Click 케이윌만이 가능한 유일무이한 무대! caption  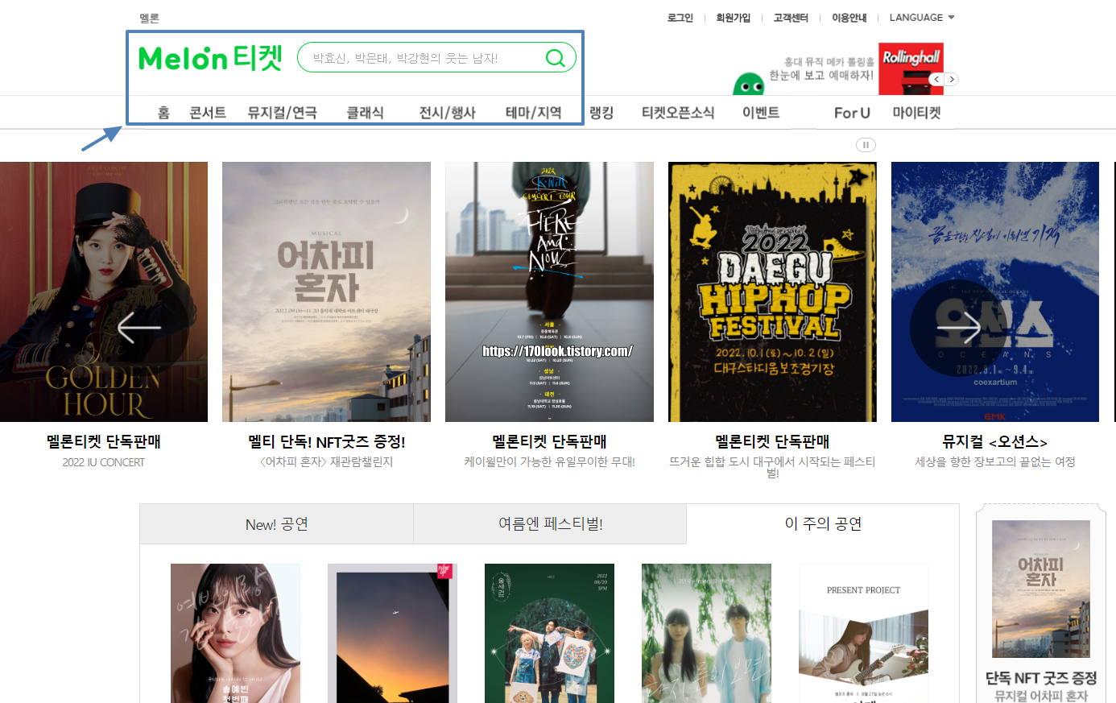click(x=549, y=462)
